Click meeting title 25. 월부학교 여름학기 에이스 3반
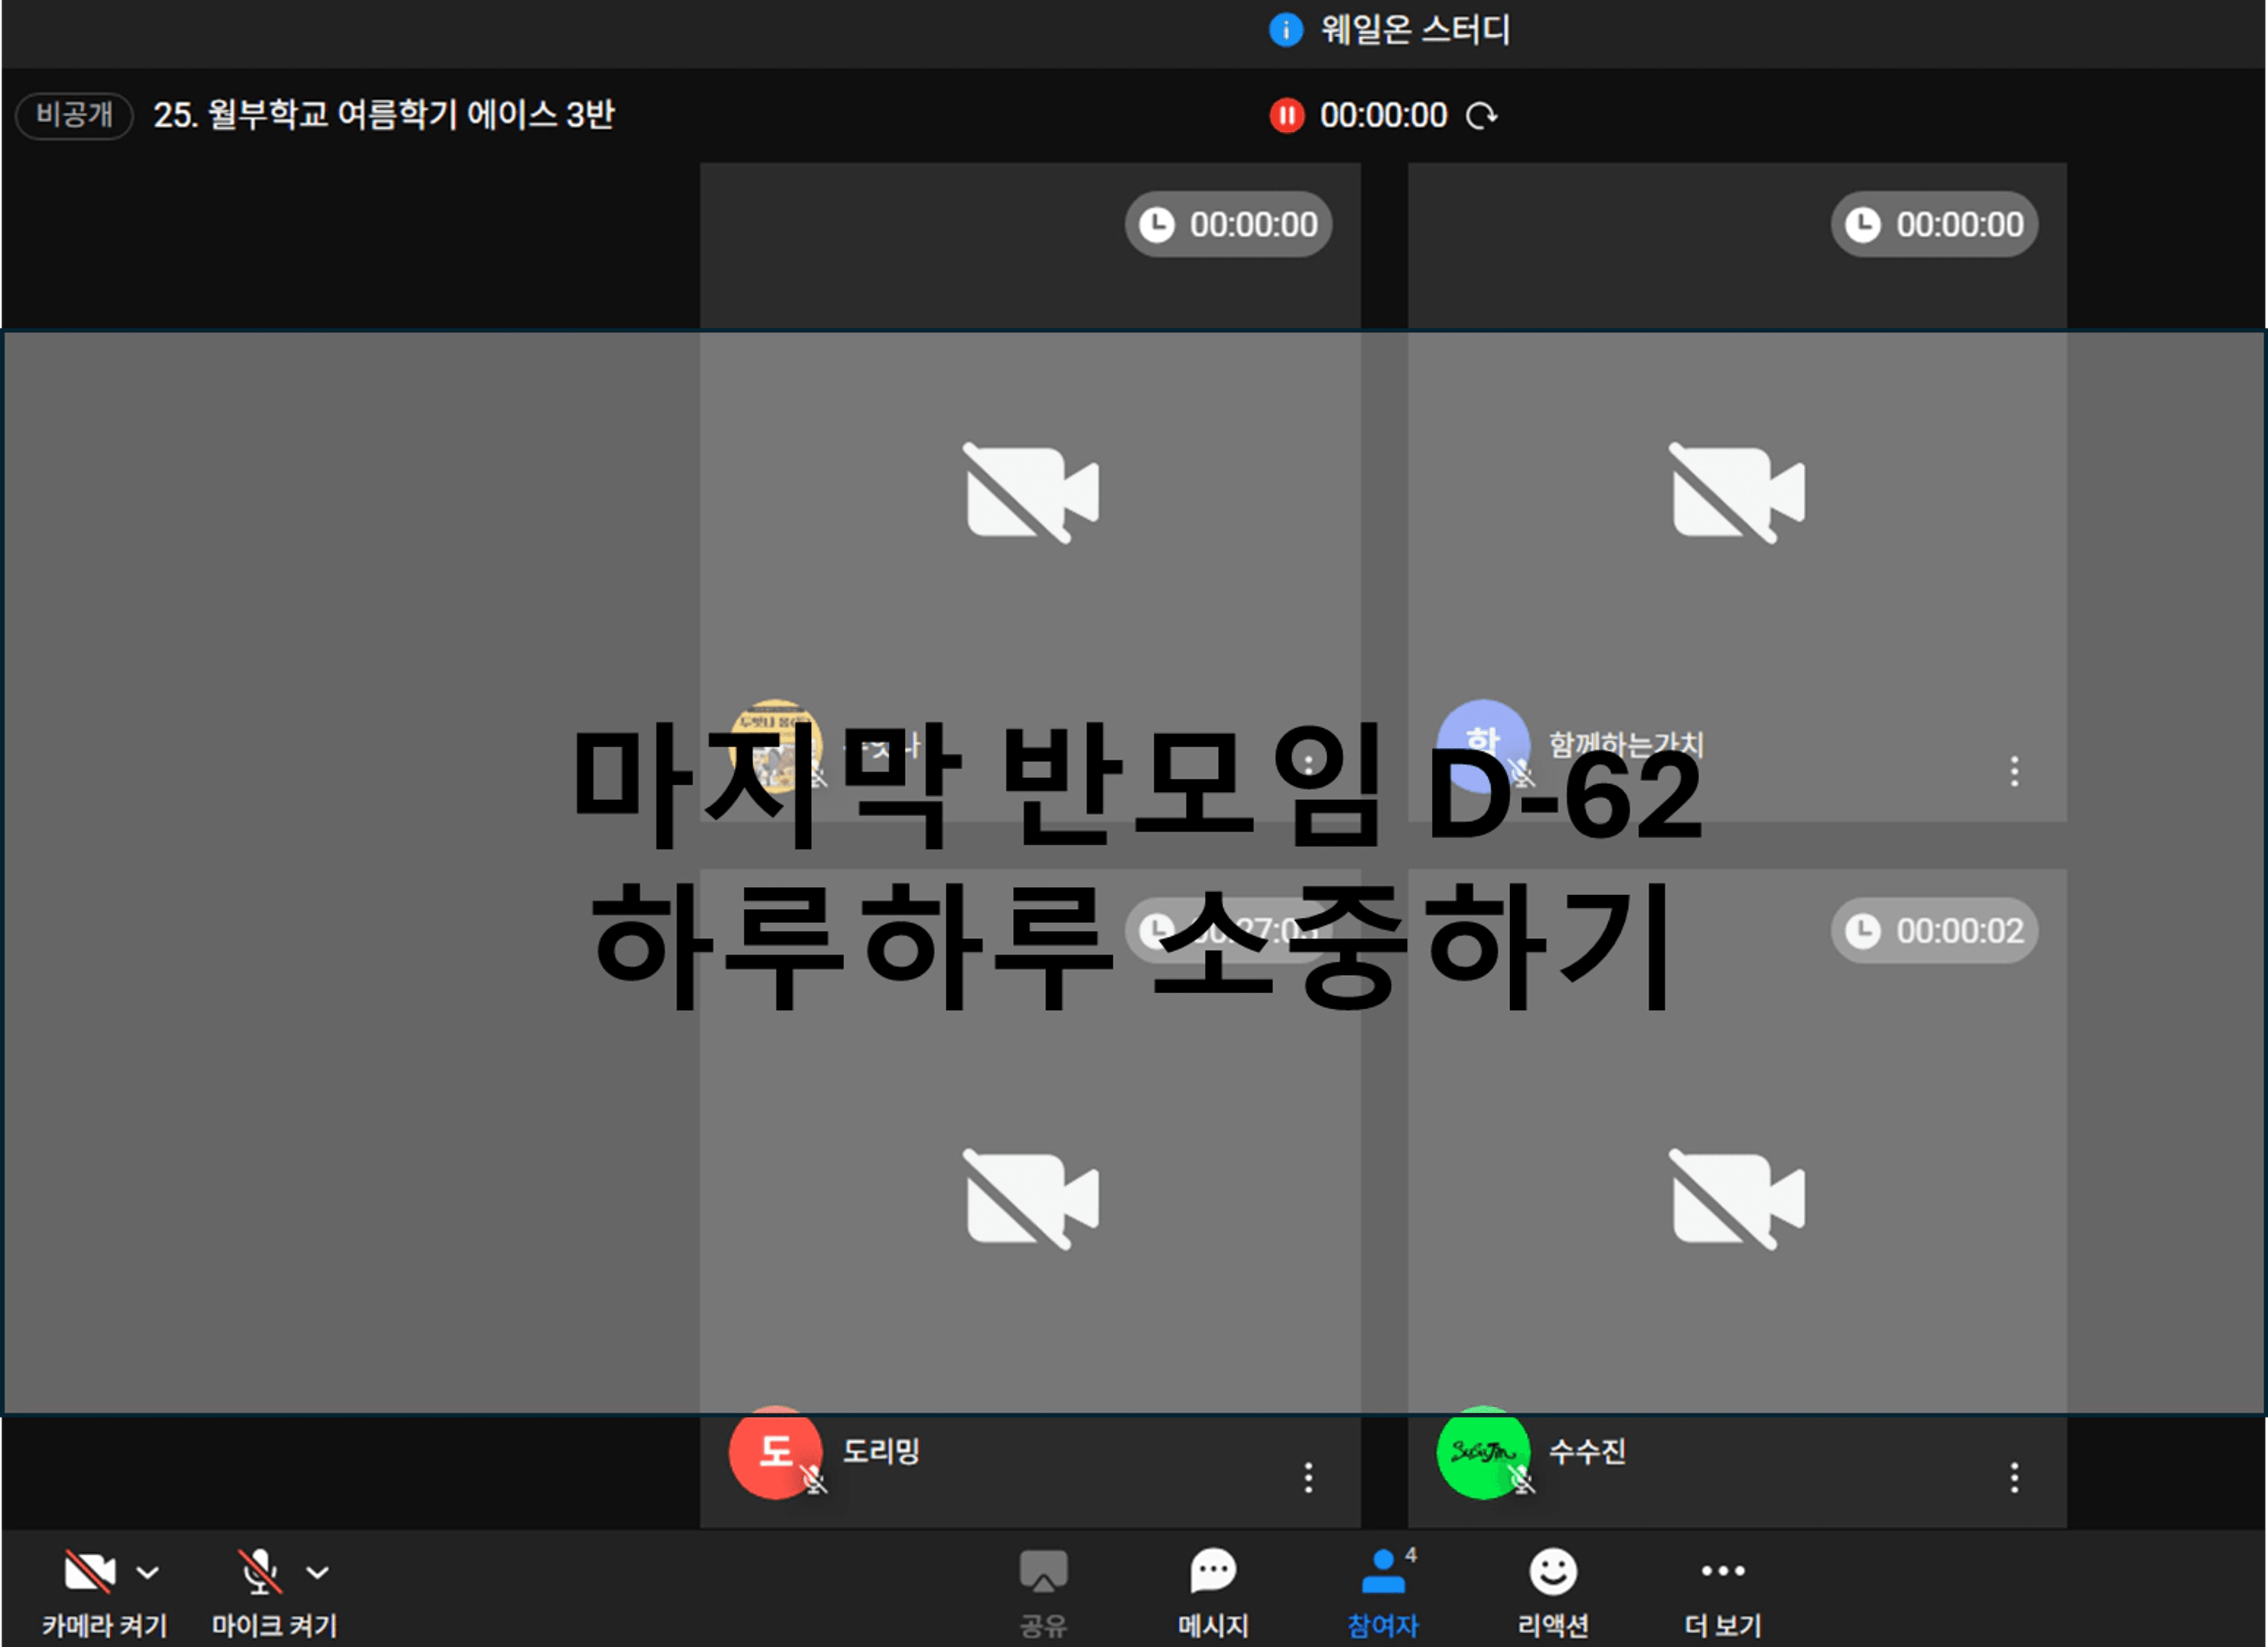 [x=384, y=115]
